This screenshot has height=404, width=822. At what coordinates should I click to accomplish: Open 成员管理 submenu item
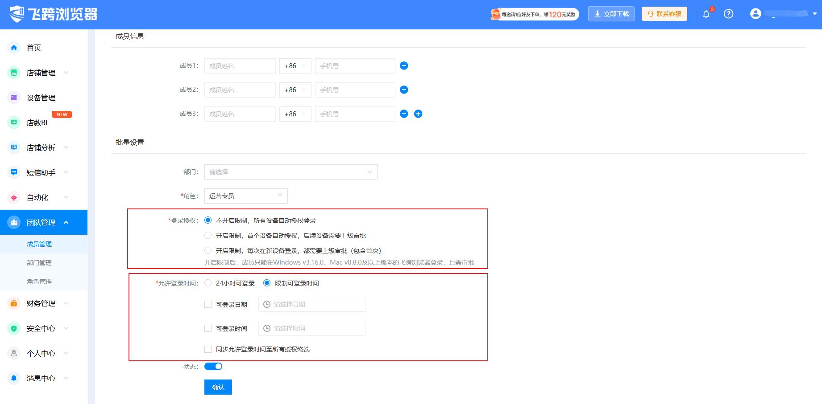39,244
